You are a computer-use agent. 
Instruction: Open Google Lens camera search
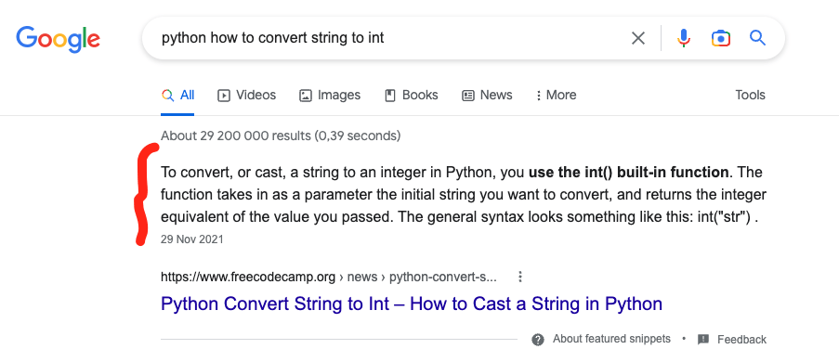tap(721, 38)
